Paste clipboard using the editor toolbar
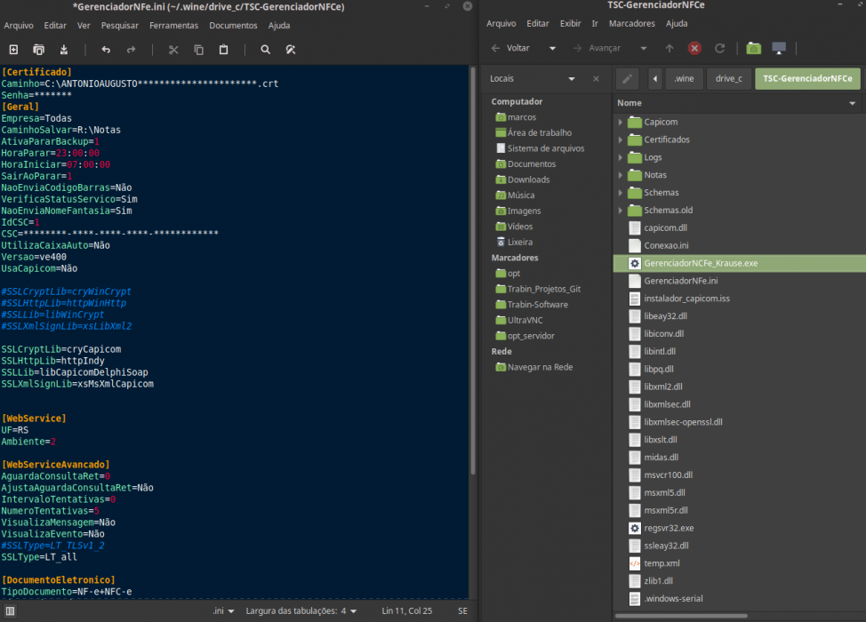 [x=224, y=50]
